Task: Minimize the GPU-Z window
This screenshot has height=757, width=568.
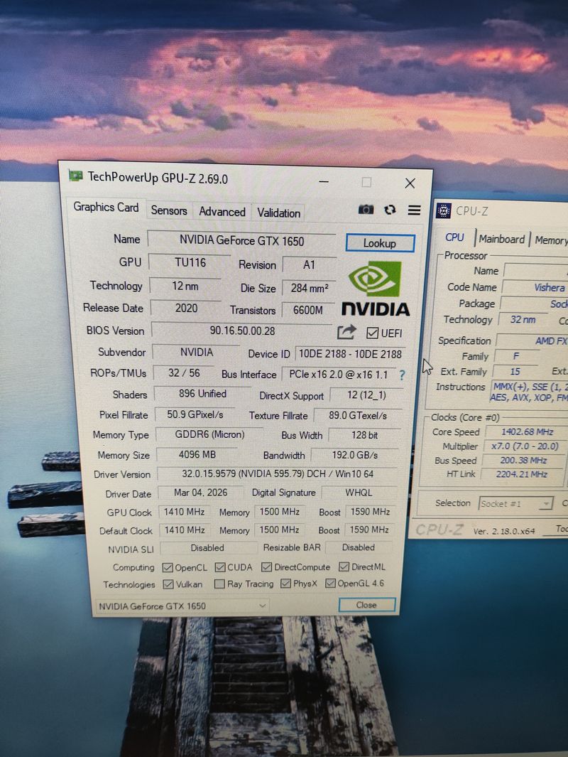Action: tap(324, 181)
